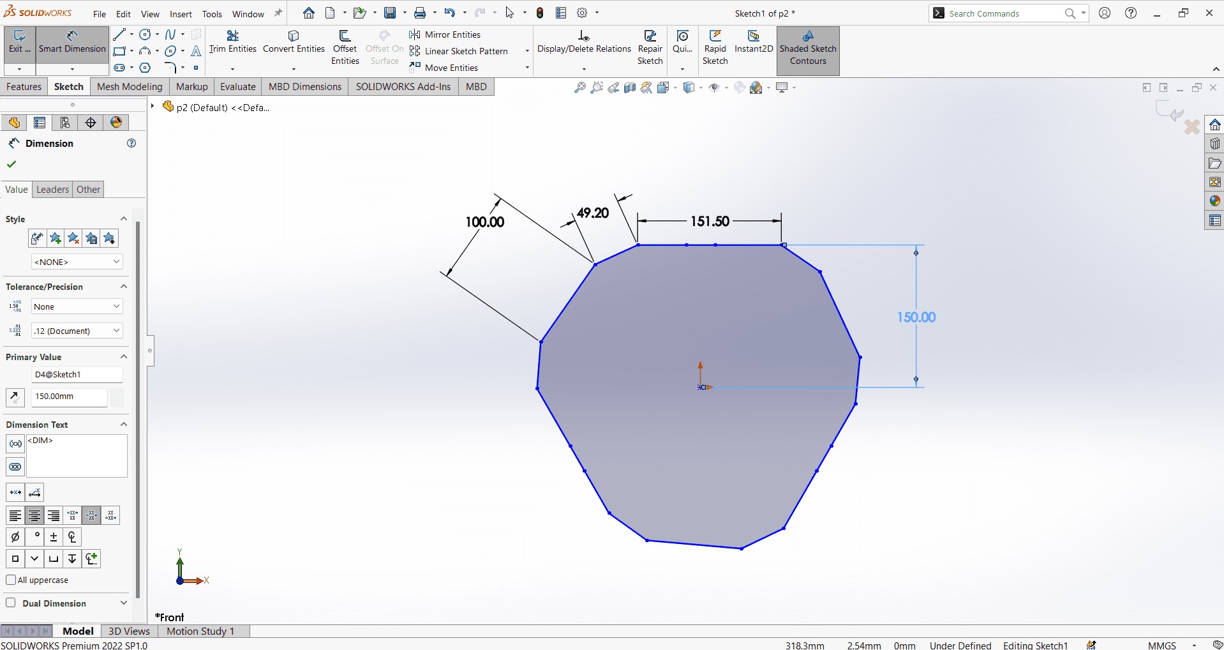Click Move Entities
Viewport: 1224px width, 650px height.
click(x=444, y=68)
